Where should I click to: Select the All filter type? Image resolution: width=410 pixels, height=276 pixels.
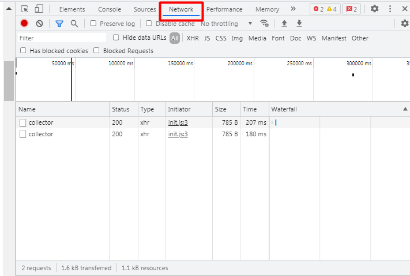(x=175, y=38)
